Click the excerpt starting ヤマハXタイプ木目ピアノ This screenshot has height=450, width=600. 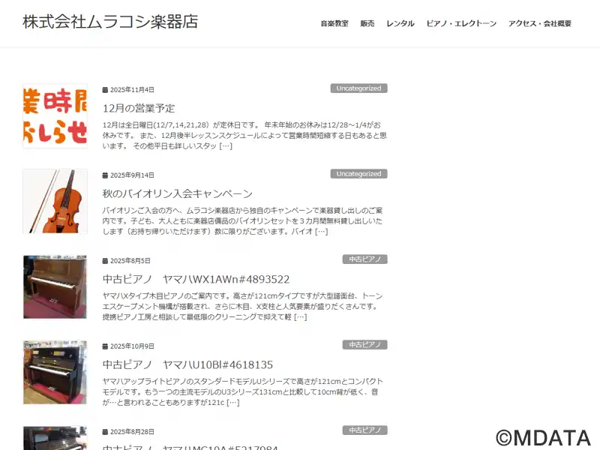242,307
